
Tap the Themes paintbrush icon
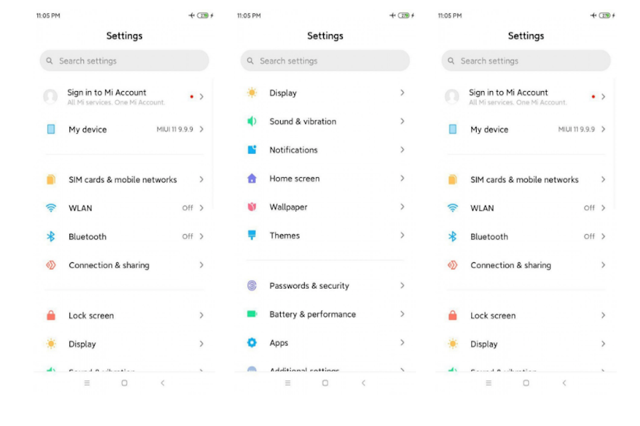click(x=252, y=235)
